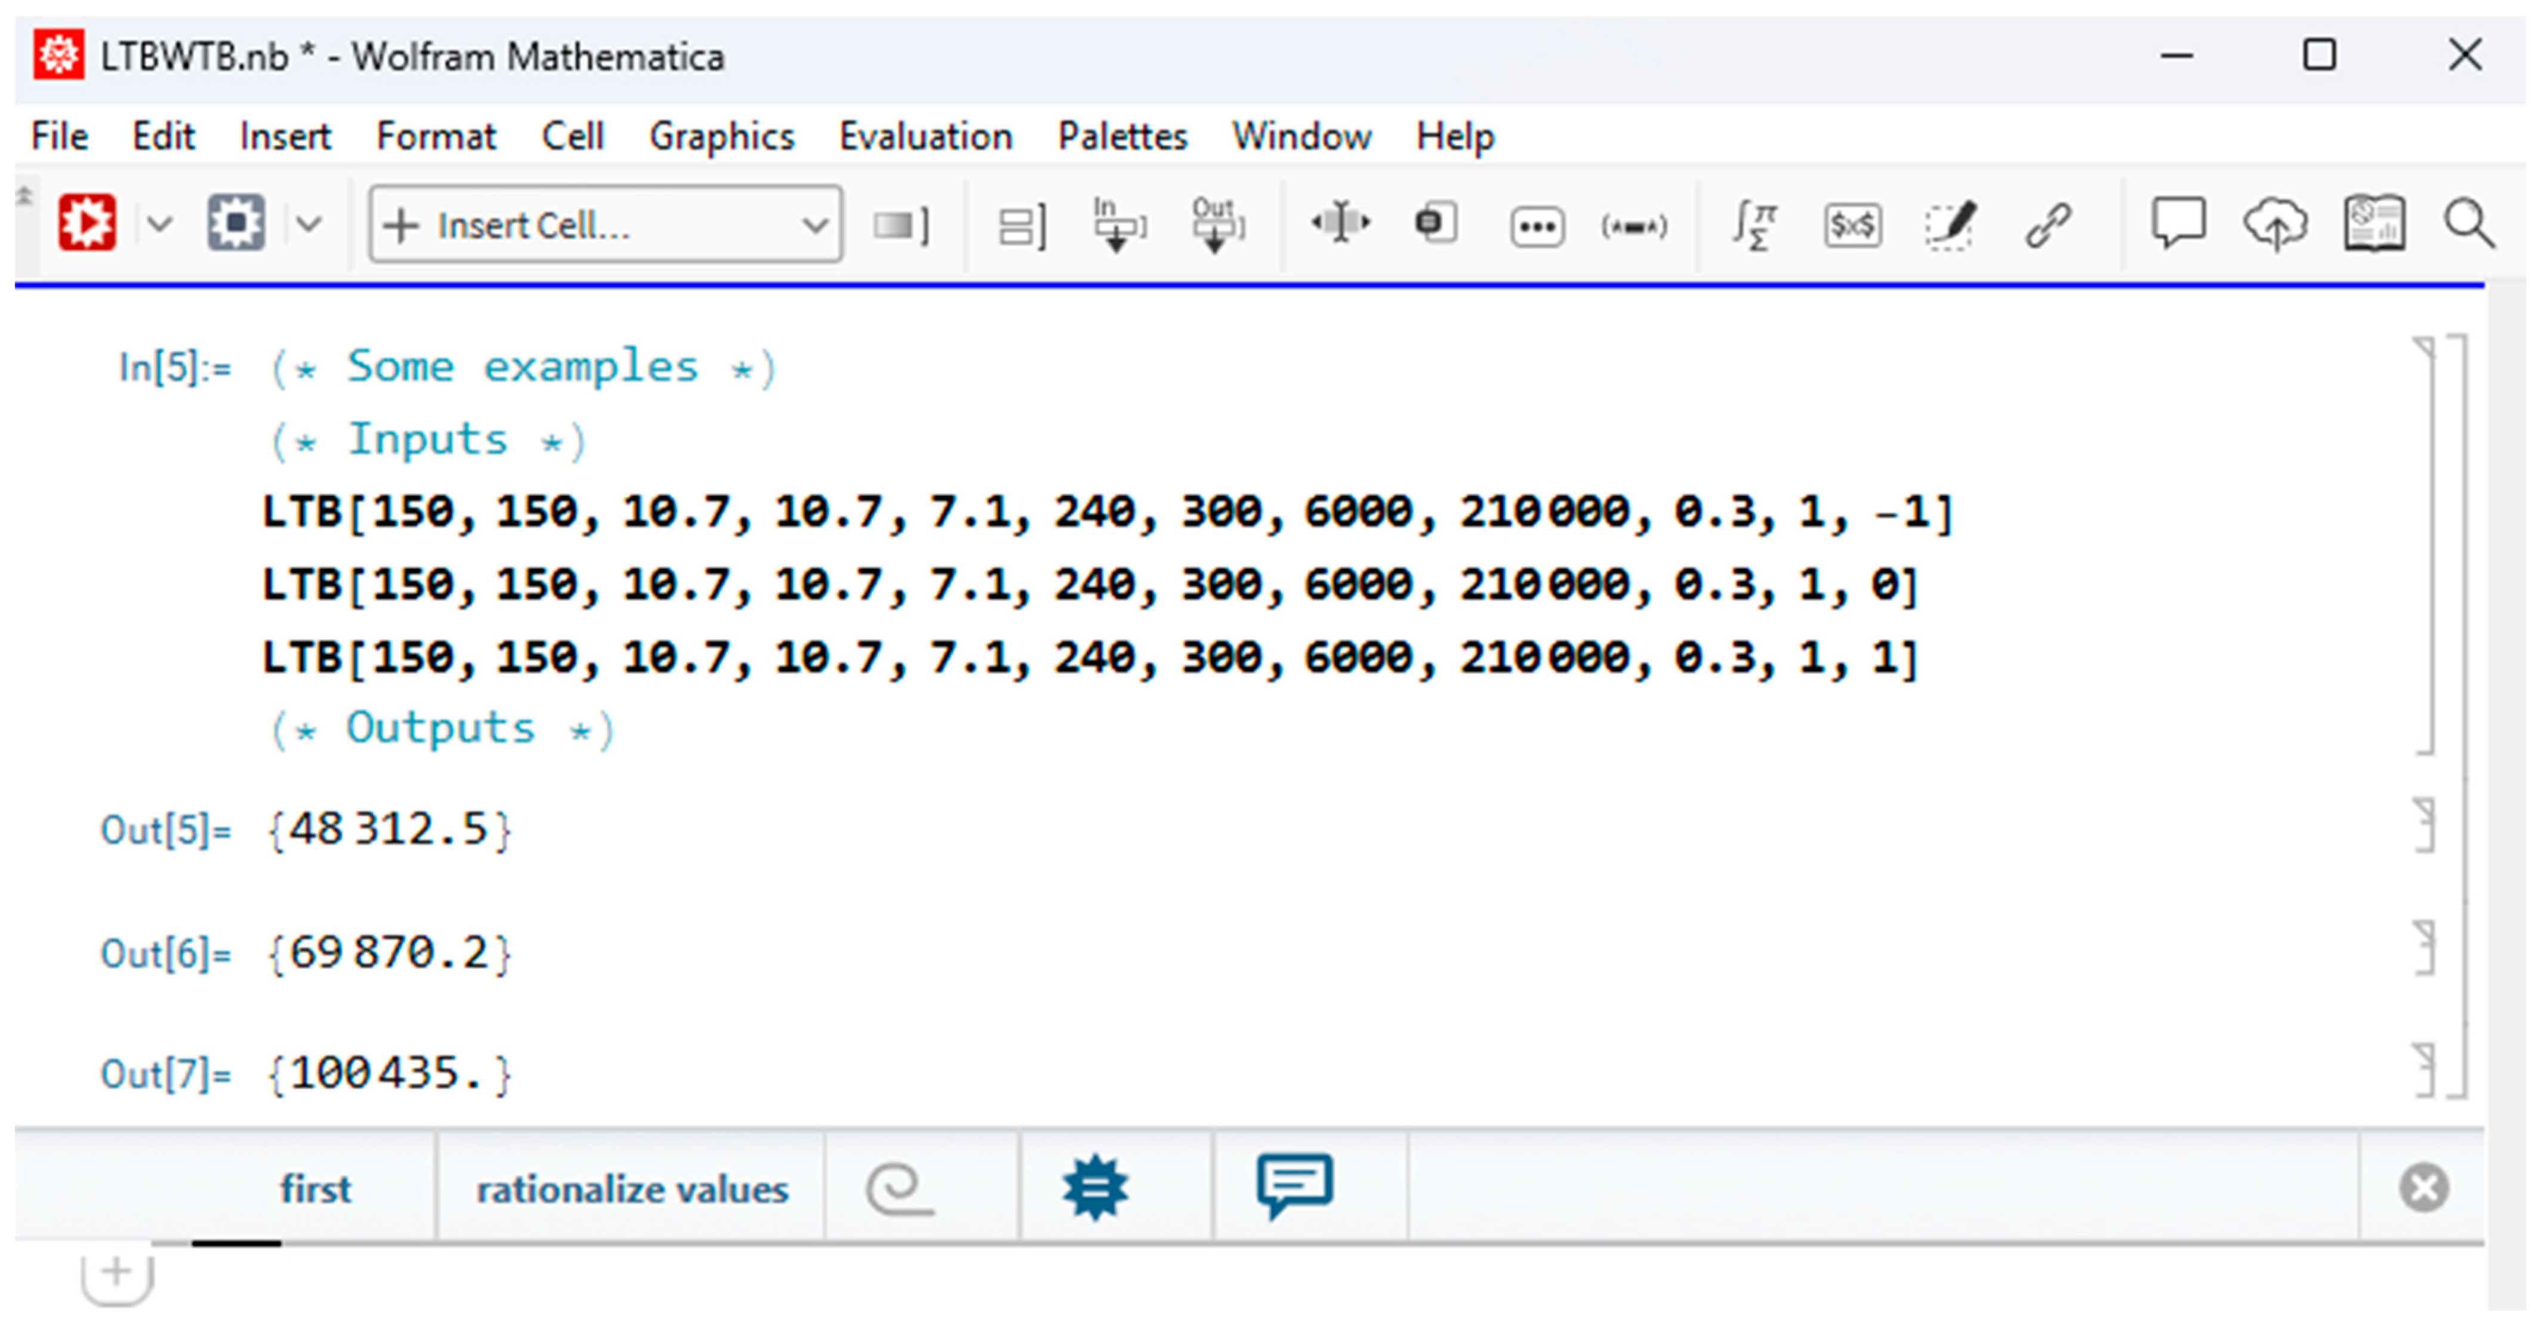Click the Out[6]= cell label
The image size is (2538, 1325).
(165, 953)
